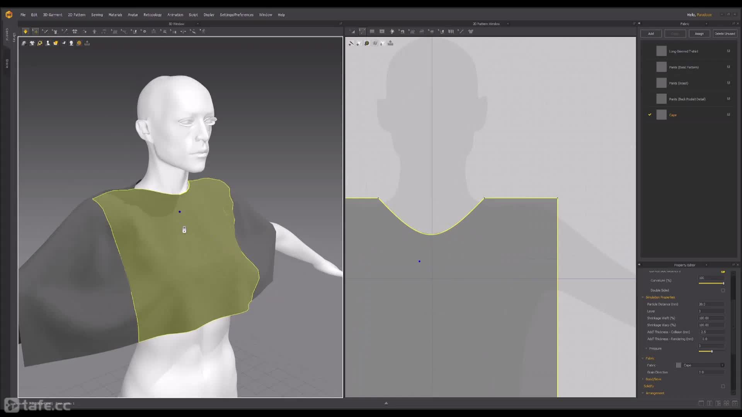The image size is (742, 417).
Task: Toggle the Solidify checkbox
Action: point(723,386)
